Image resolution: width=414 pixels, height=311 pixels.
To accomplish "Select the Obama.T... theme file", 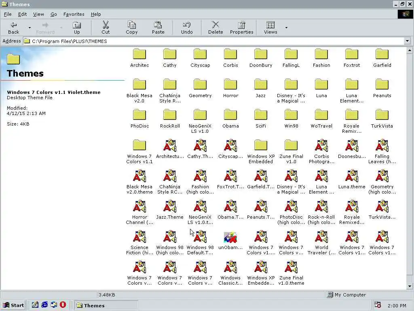I will pos(230,210).
